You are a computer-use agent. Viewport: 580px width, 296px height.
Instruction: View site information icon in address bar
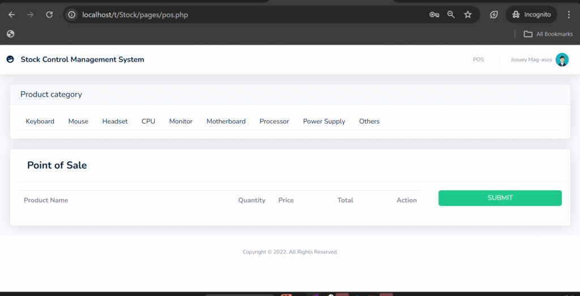[72, 15]
